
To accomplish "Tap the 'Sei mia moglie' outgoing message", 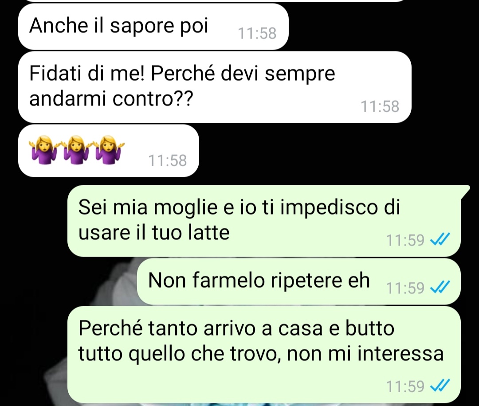I will 264,221.
